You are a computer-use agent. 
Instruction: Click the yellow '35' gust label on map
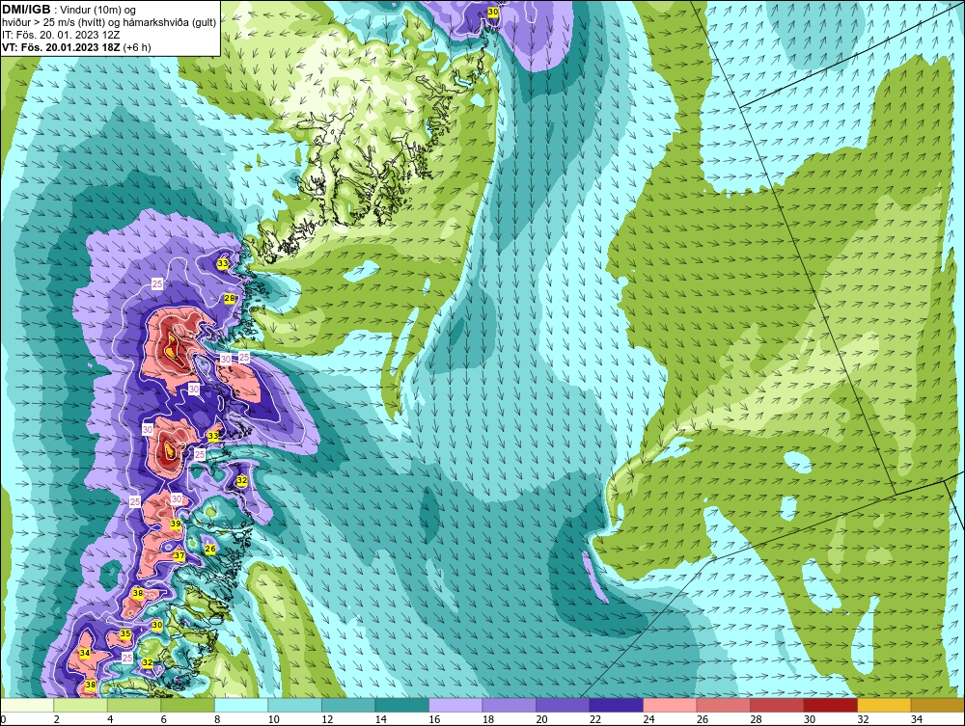click(124, 633)
